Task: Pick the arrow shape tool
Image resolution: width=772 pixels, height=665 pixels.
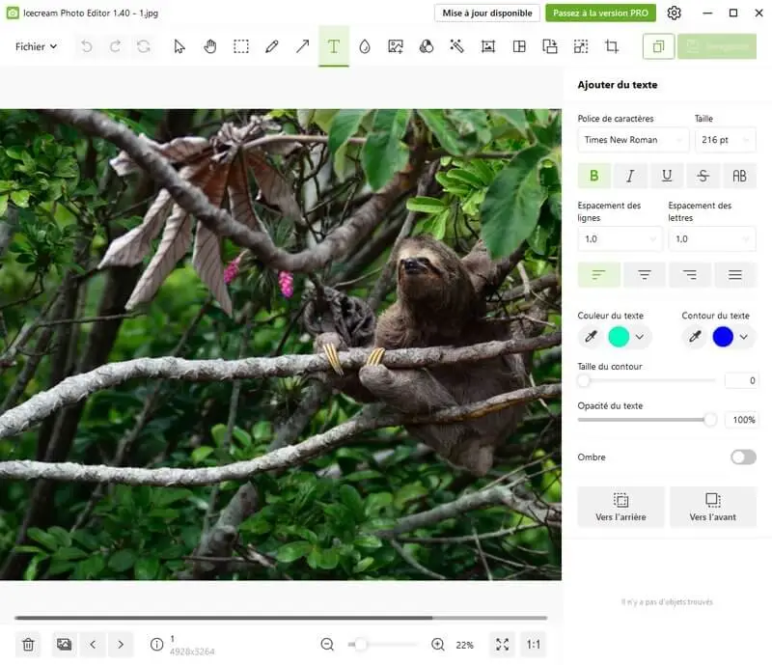Action: 303,46
